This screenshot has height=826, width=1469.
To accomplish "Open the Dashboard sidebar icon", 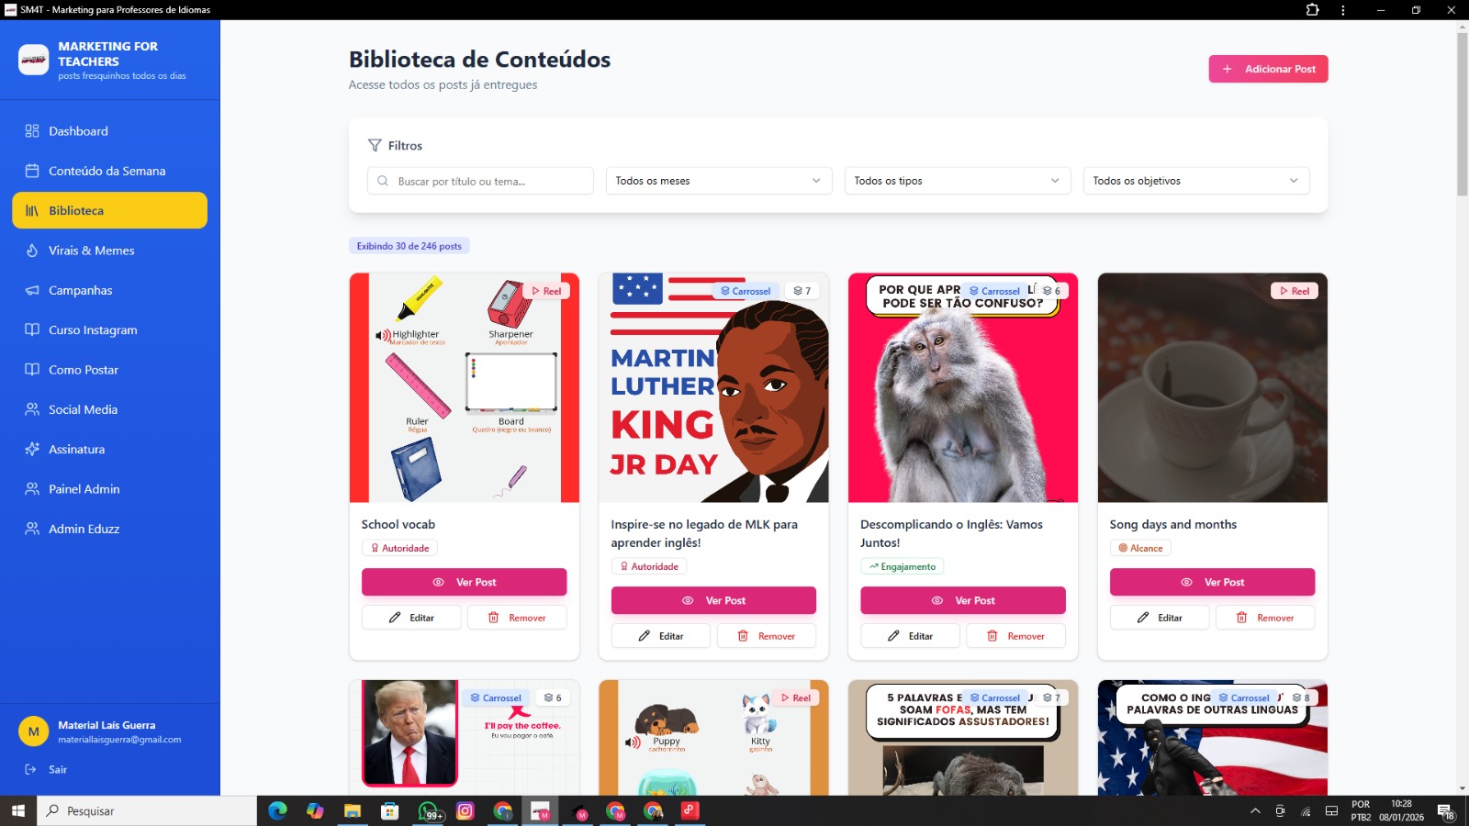I will pyautogui.click(x=32, y=131).
